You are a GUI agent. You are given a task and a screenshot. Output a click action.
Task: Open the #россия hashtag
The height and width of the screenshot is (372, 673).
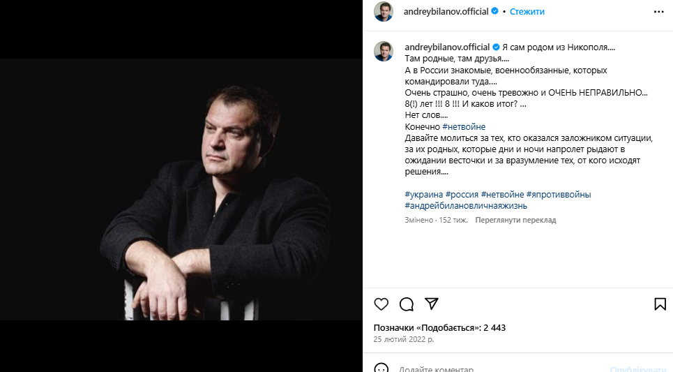[462, 195]
